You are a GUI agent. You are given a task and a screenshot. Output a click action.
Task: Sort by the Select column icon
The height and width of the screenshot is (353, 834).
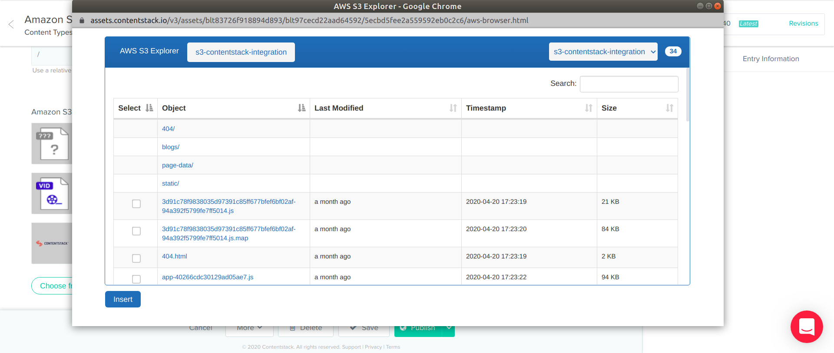point(149,108)
